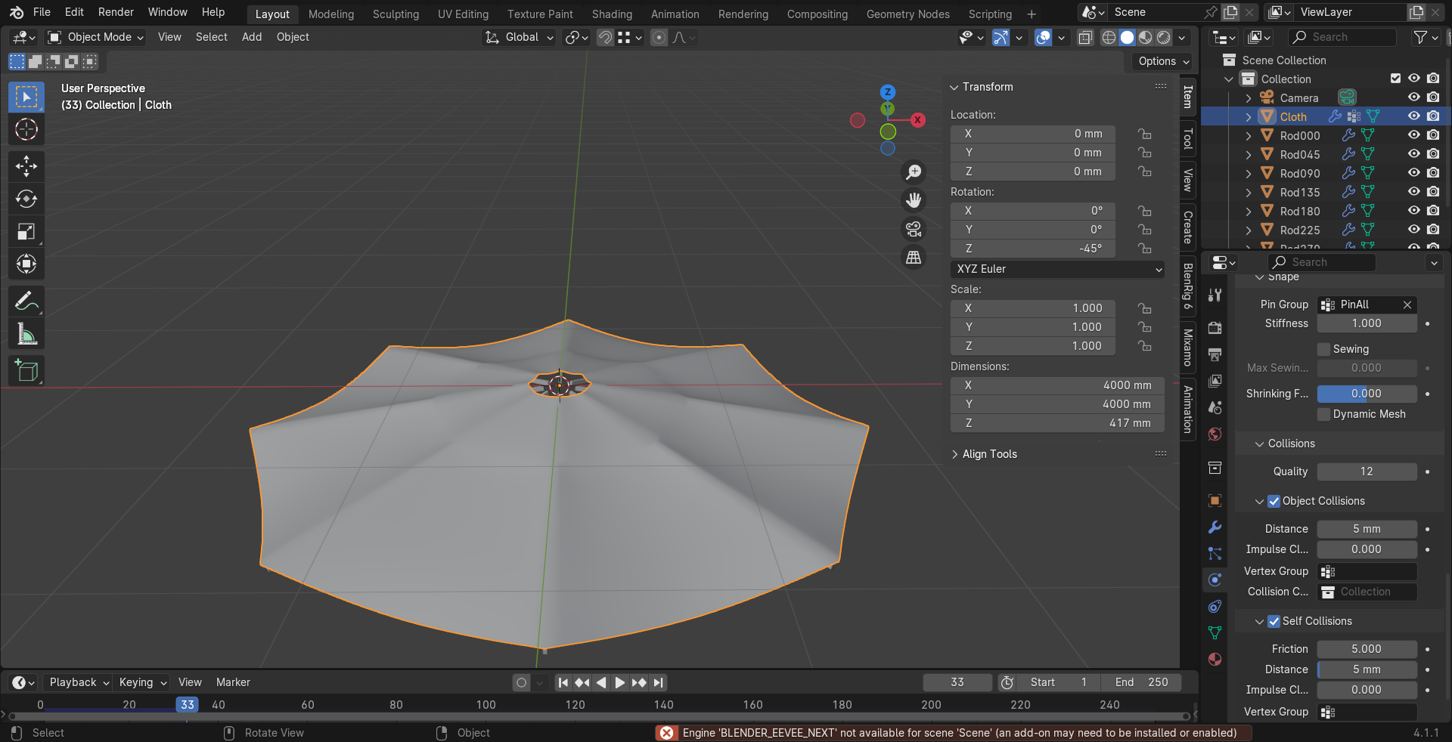This screenshot has height=742, width=1452.
Task: Hide the Rod045 object in viewport
Action: click(1413, 154)
